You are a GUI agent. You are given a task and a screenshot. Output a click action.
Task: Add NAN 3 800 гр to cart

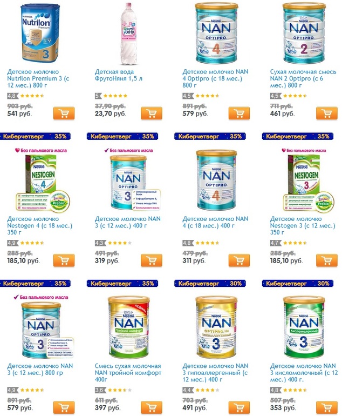point(64,408)
